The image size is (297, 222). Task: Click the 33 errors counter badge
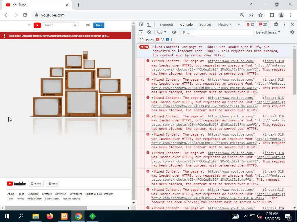250,25
